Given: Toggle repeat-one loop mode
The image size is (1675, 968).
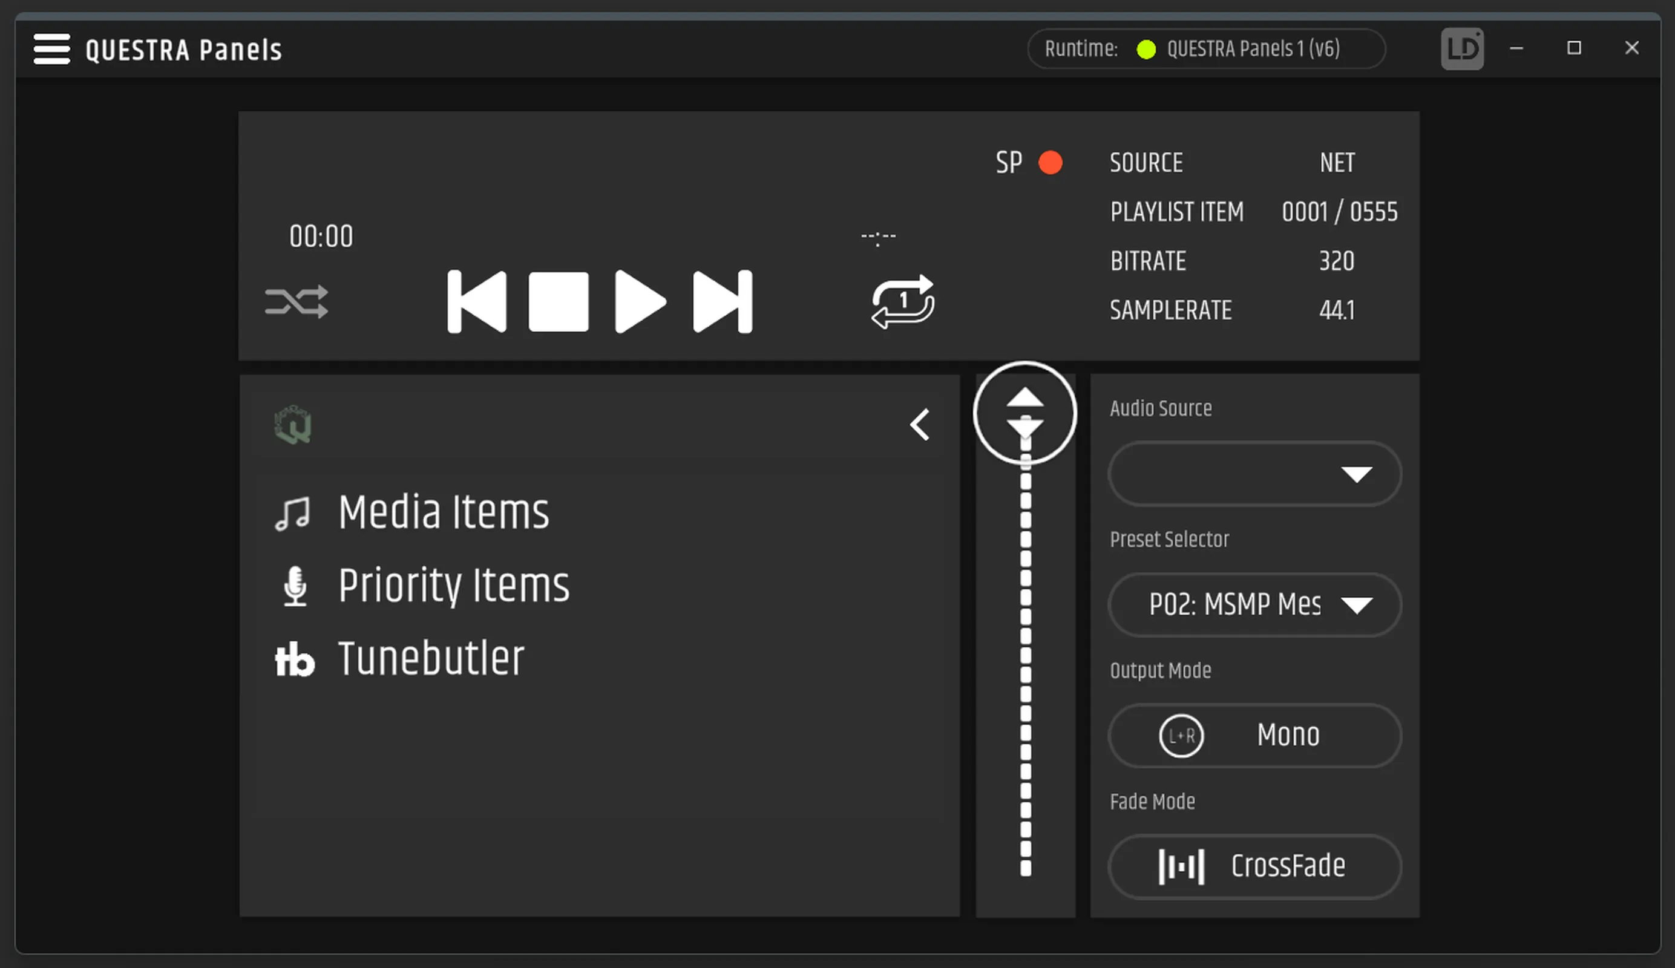Looking at the screenshot, I should [903, 302].
